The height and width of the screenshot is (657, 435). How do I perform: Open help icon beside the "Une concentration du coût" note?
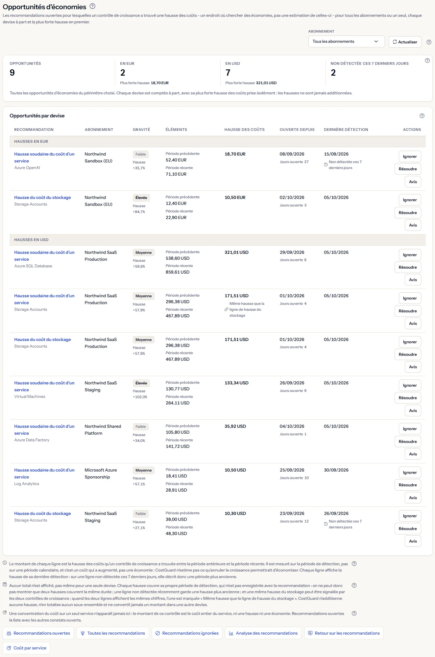click(x=354, y=613)
